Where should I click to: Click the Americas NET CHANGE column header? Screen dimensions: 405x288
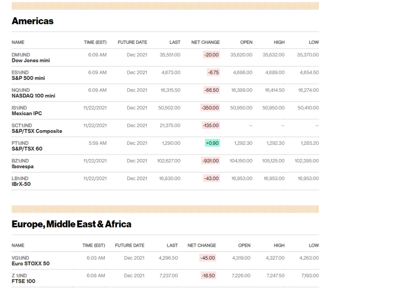(206, 42)
